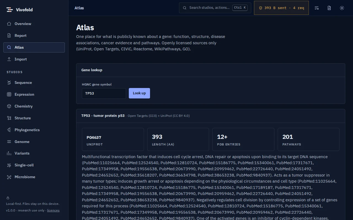Click the 12+ PDB entries card

pos(243,139)
